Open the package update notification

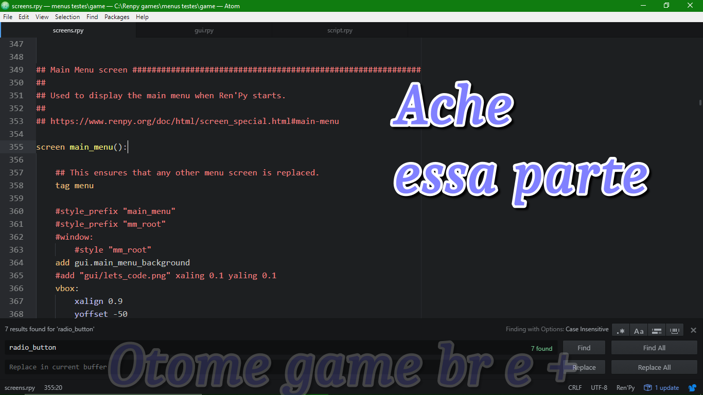(661, 388)
